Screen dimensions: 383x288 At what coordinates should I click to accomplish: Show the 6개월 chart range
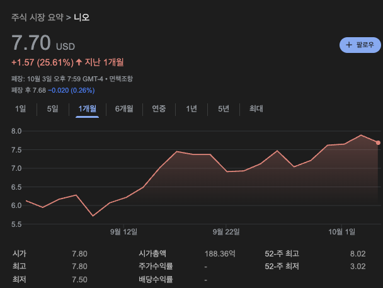(123, 109)
